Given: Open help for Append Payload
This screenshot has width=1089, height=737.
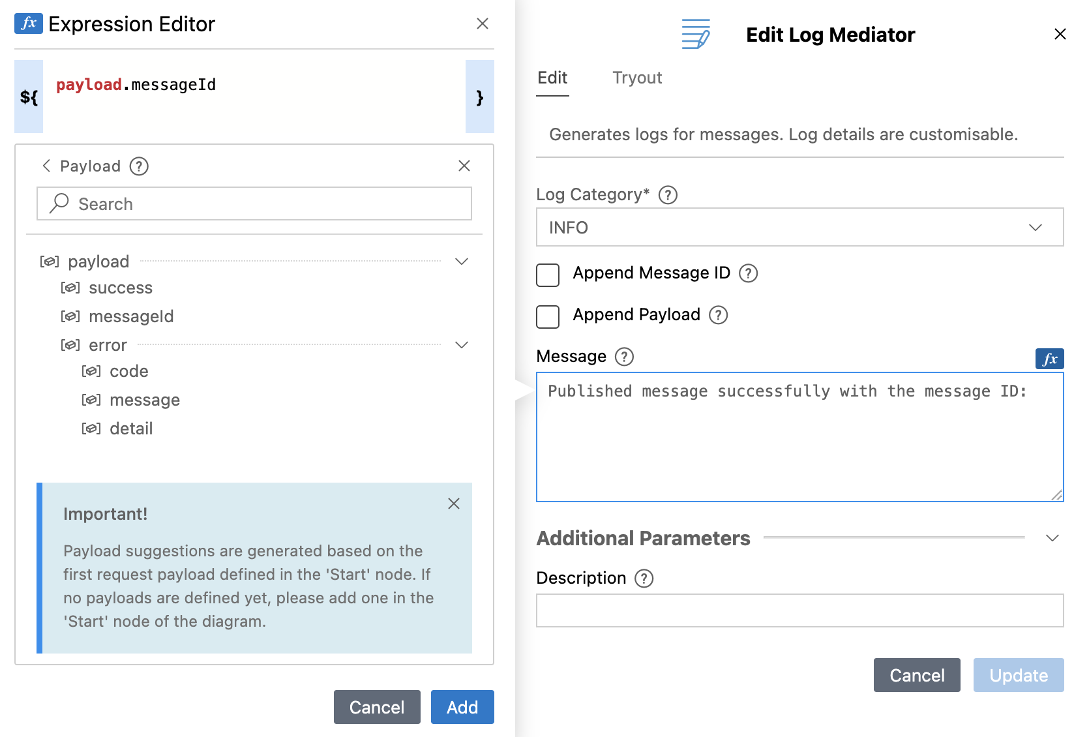Looking at the screenshot, I should (718, 314).
